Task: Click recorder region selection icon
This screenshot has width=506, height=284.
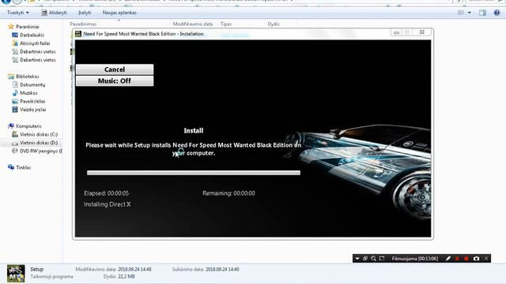Action: (382, 259)
